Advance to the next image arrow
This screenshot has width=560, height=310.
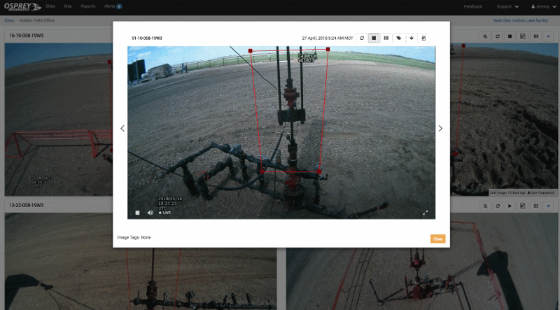tap(440, 128)
